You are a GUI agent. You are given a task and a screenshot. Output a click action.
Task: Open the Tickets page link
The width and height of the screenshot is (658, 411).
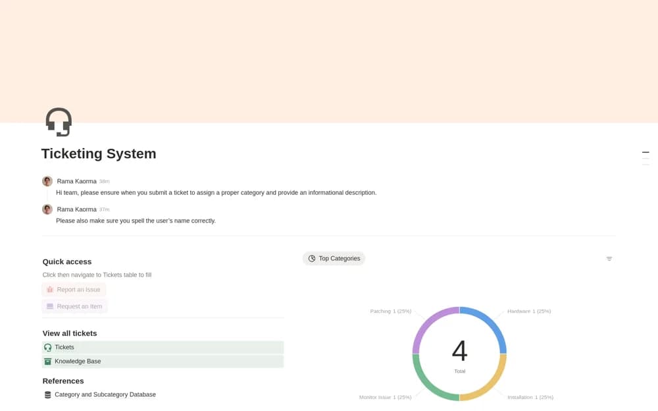click(x=163, y=347)
